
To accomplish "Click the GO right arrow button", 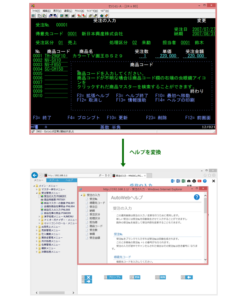I will point(88,281).
